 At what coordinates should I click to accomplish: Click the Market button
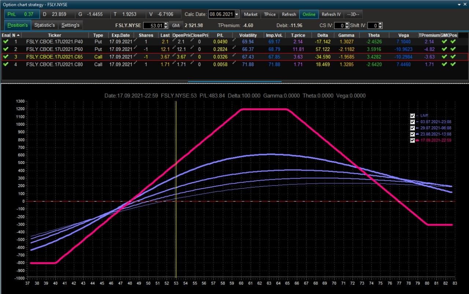pos(251,14)
